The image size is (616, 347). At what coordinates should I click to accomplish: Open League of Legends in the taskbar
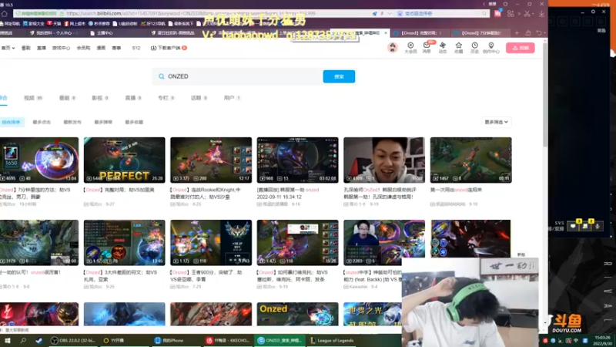(x=333, y=341)
